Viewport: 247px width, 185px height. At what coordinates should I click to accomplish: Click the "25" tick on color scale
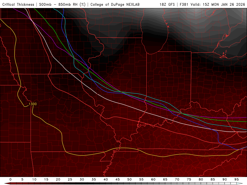tap(70, 179)
